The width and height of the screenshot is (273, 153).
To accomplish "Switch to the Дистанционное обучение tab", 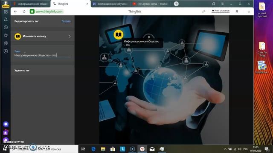I will pyautogui.click(x=111, y=4).
